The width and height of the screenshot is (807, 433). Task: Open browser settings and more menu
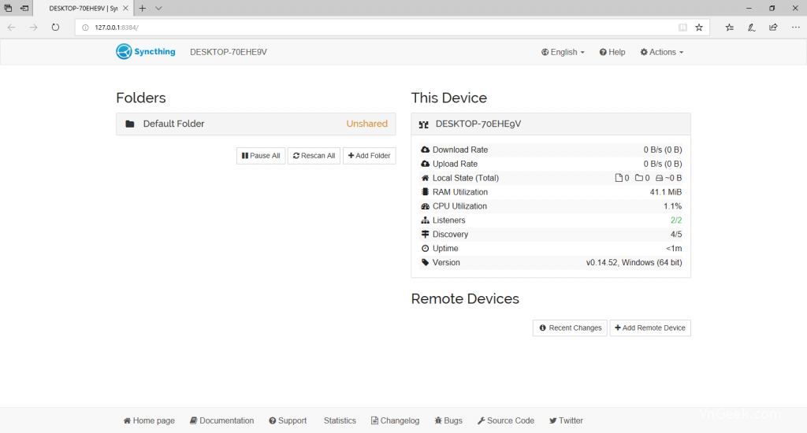pos(796,28)
